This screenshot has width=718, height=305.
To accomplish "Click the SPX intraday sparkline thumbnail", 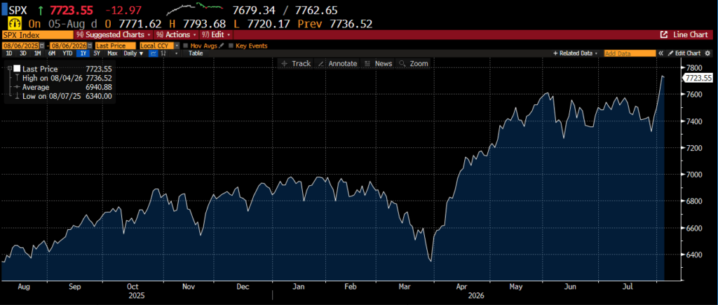I will (x=194, y=8).
